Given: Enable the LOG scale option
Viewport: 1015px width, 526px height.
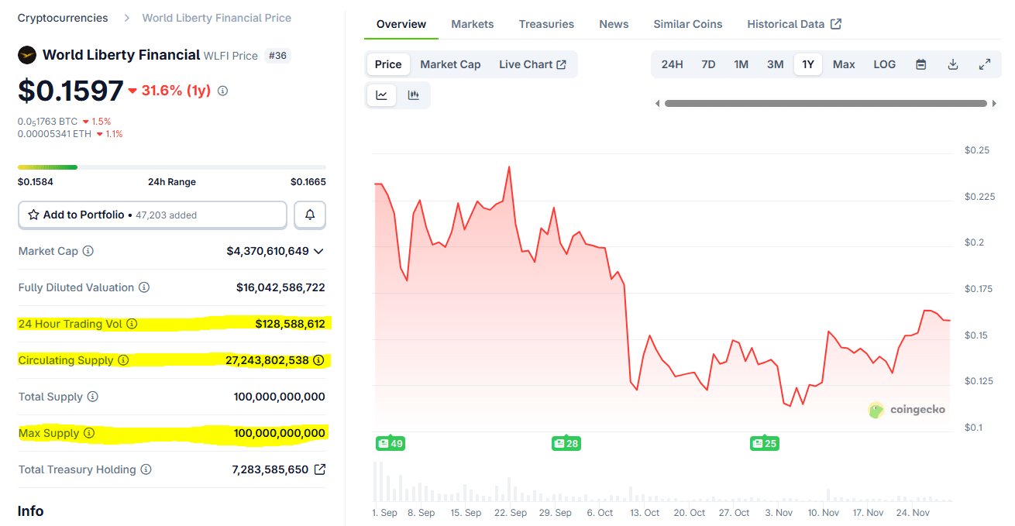Looking at the screenshot, I should [884, 64].
